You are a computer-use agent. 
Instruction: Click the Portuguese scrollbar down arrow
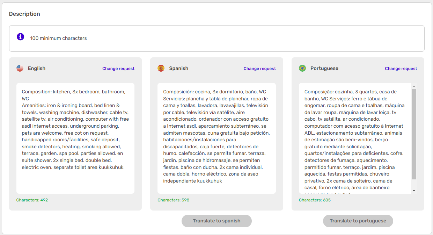tap(414, 191)
